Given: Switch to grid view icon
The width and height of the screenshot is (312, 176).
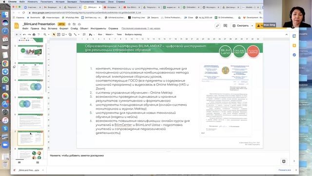Looking at the screenshot, I should (x=38, y=162).
